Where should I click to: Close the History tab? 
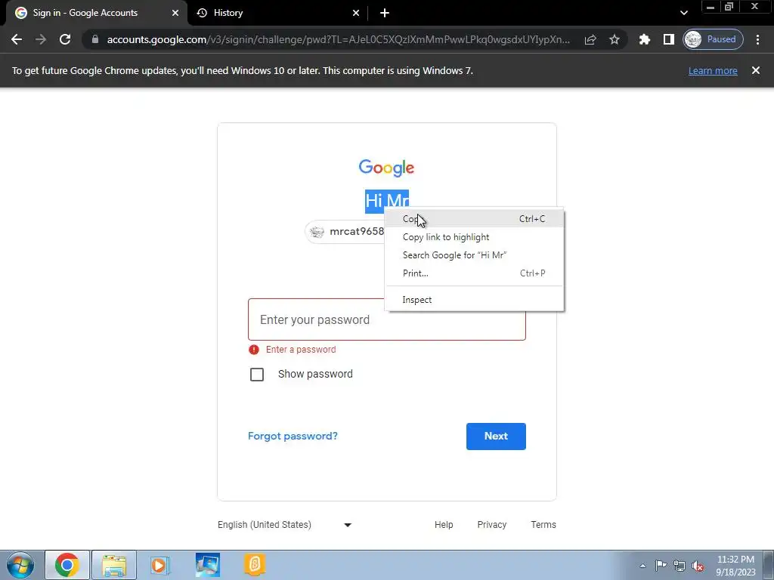[356, 13]
